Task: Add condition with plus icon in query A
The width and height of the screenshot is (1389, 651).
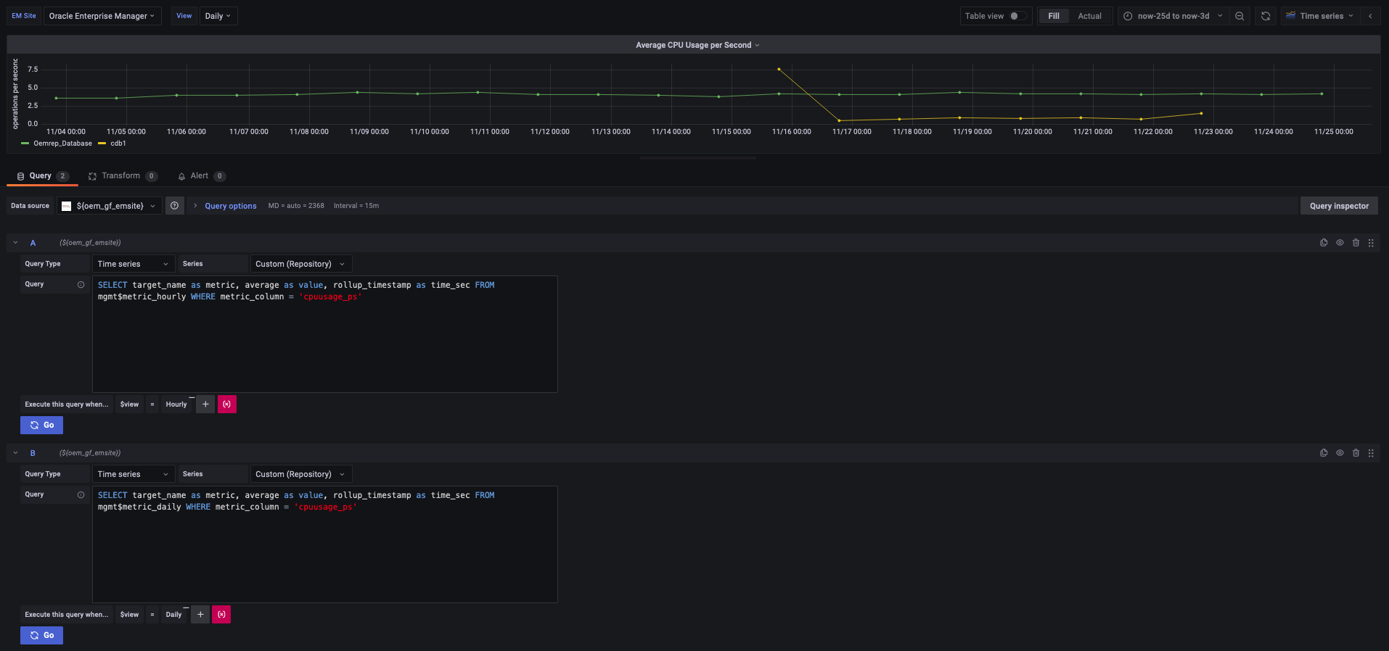Action: 205,405
